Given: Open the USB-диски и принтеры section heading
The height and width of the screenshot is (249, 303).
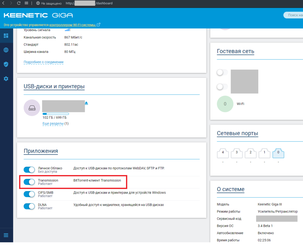Looking at the screenshot, I should click(54, 86).
